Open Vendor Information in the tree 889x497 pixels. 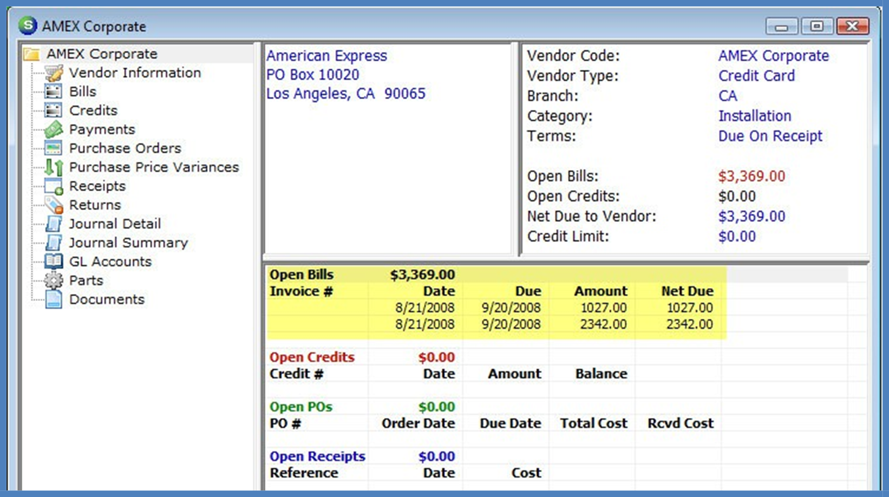(x=135, y=73)
